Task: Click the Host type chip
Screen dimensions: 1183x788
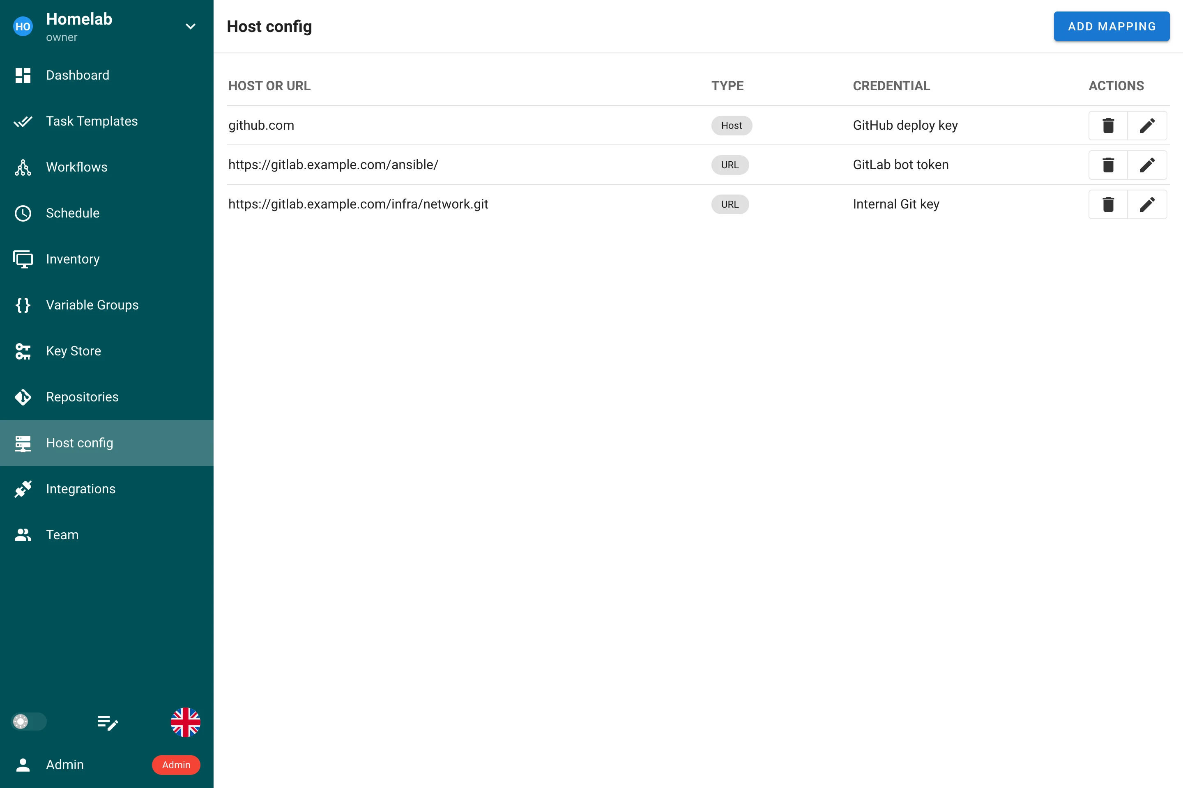Action: [731, 126]
